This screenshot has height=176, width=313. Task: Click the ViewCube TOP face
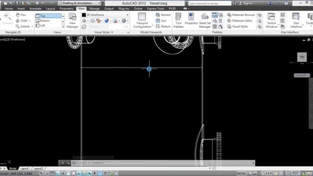pos(302,57)
